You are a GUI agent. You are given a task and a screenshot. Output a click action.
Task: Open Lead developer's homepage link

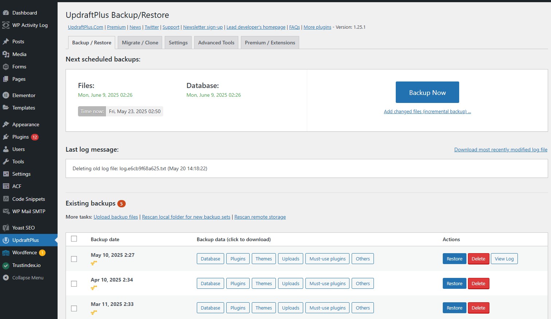pyautogui.click(x=256, y=27)
